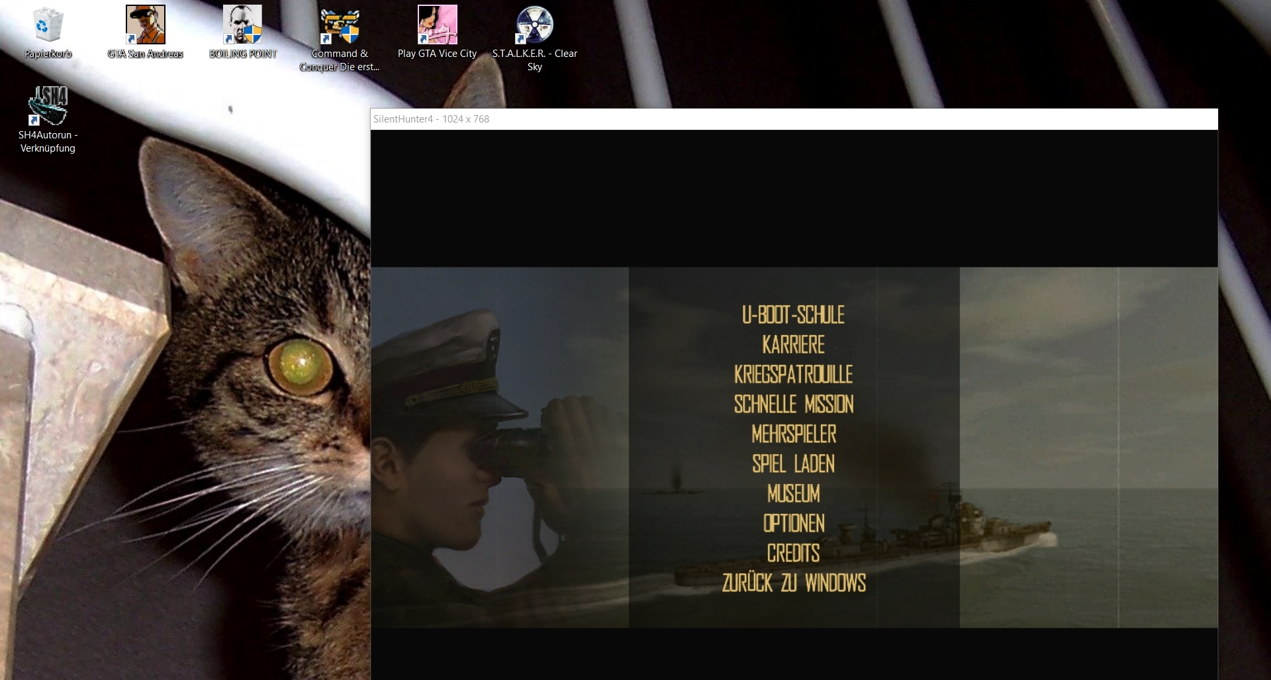Select the SH4Autorun Verknüpfung icon
The height and width of the screenshot is (680, 1271).
(x=48, y=107)
